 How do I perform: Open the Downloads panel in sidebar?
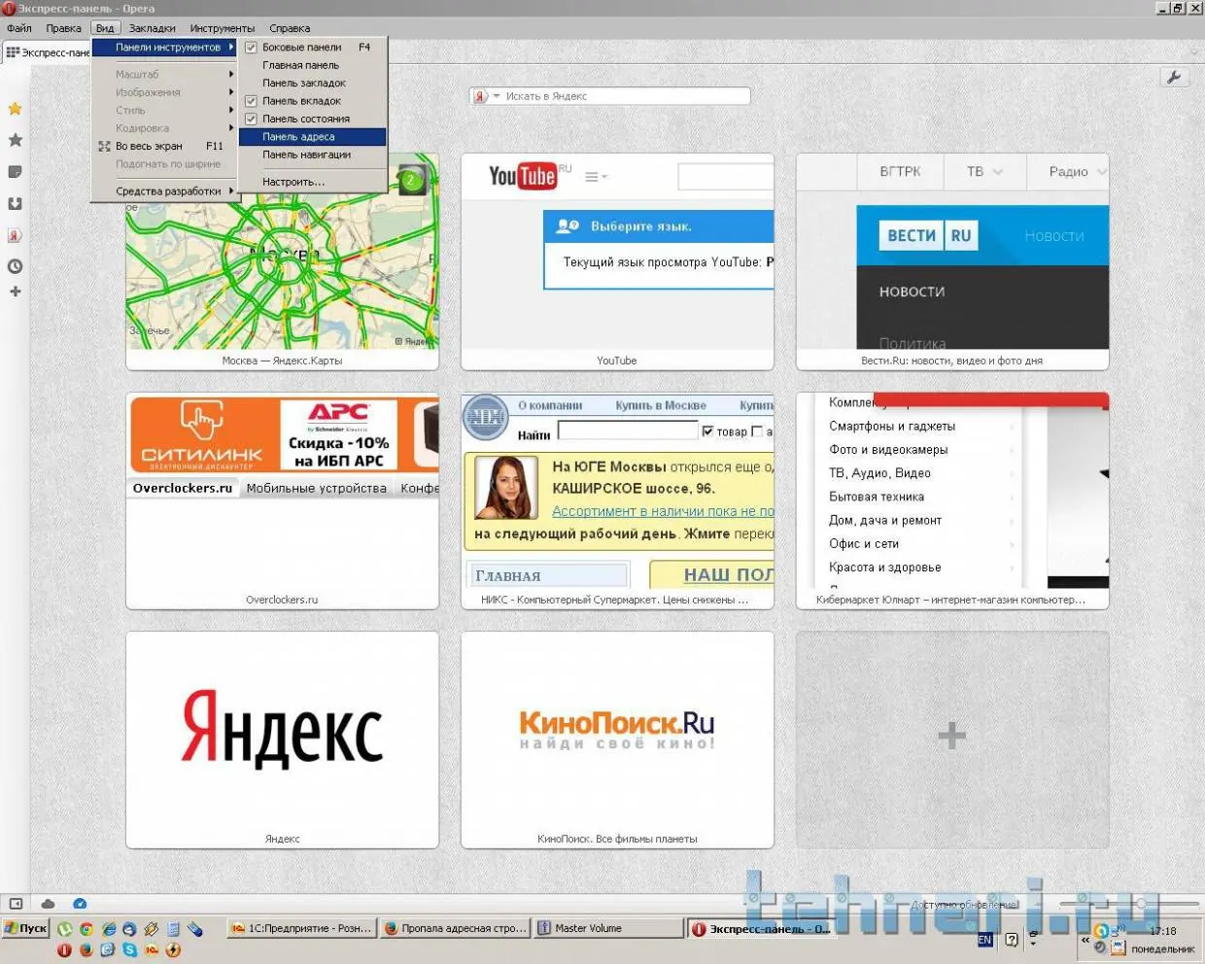[x=15, y=204]
